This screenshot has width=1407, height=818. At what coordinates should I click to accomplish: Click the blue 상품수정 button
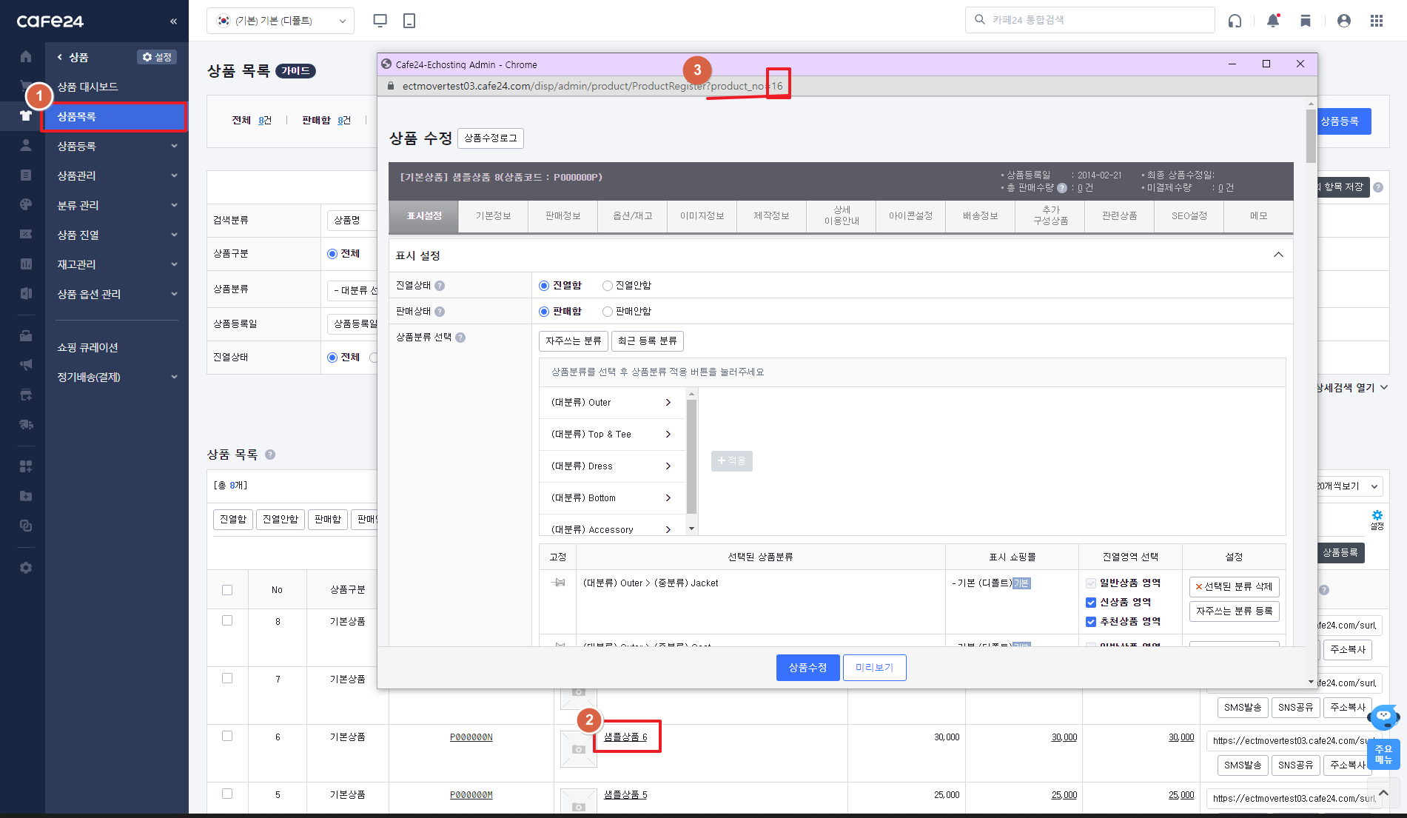(x=807, y=668)
